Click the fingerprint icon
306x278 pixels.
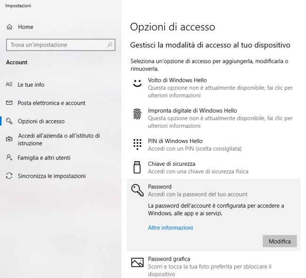click(137, 114)
